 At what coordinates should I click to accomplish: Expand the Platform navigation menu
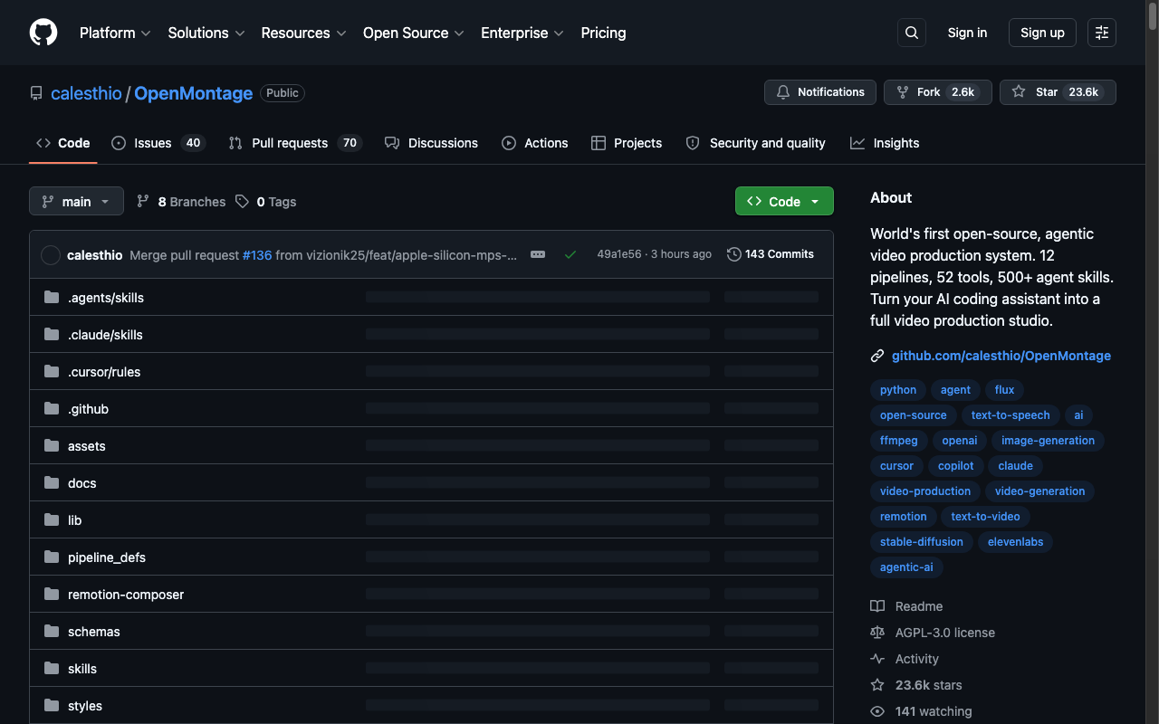point(115,33)
